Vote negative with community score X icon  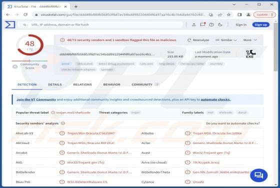tap(15, 66)
